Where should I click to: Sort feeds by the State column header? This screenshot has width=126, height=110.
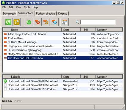tap(71, 30)
